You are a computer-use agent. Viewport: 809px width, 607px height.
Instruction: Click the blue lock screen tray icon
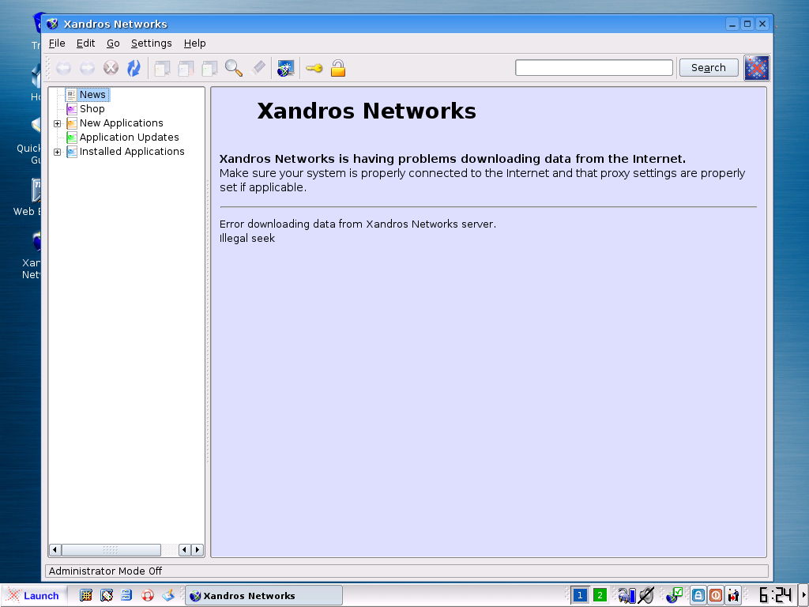pos(698,596)
